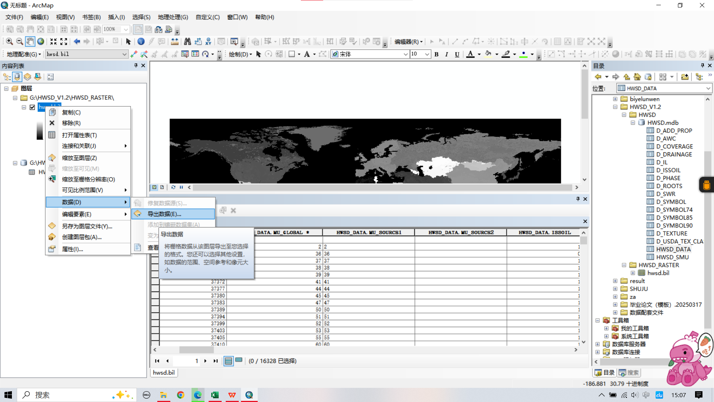
Task: Switch to the 搜索 tab in the catalog panel
Action: [x=629, y=373]
